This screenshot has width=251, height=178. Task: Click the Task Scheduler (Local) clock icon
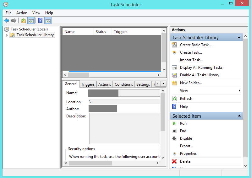(7, 29)
